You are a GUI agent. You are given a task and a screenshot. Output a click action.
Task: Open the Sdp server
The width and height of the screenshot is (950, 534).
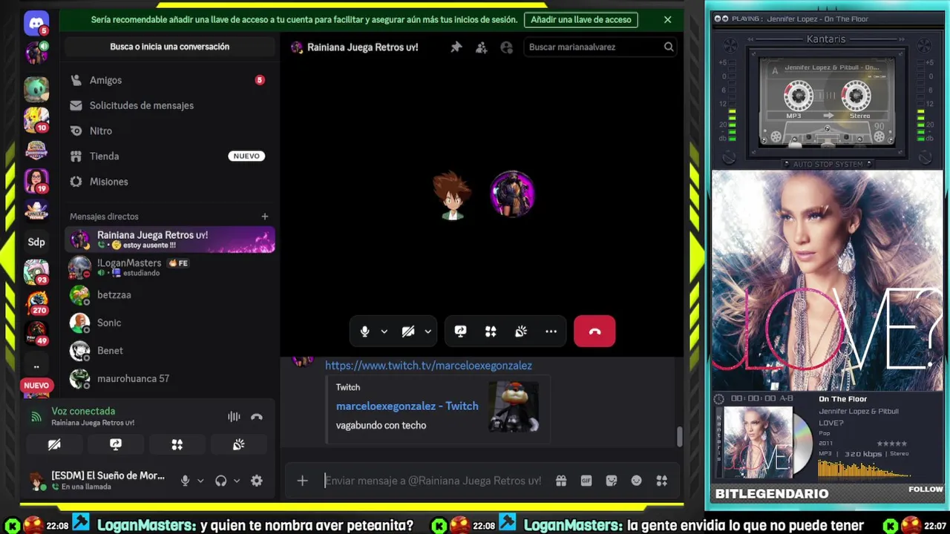click(x=36, y=242)
